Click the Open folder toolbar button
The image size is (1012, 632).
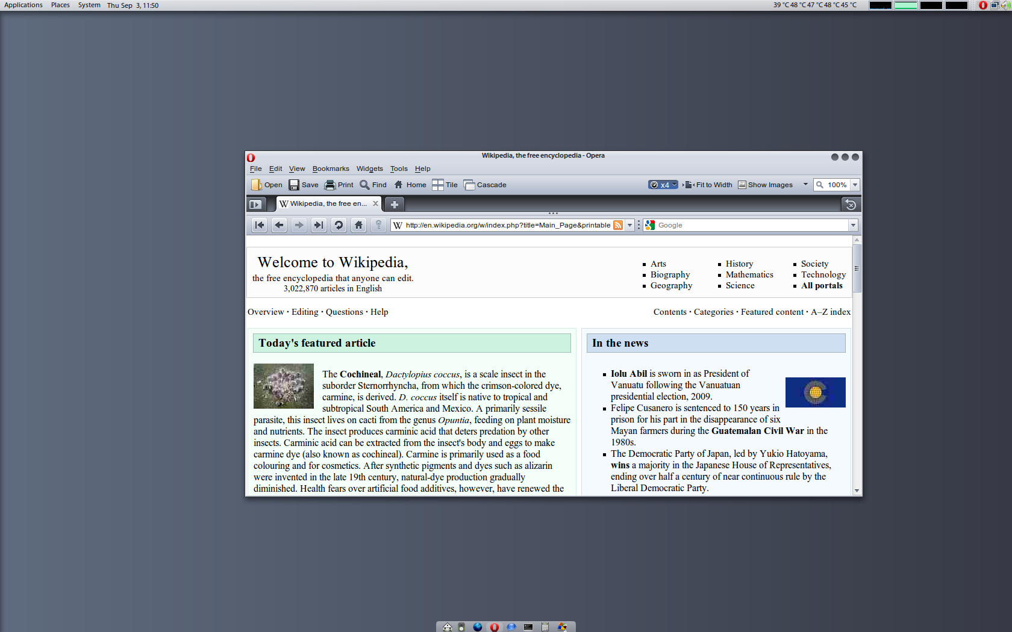coord(267,185)
